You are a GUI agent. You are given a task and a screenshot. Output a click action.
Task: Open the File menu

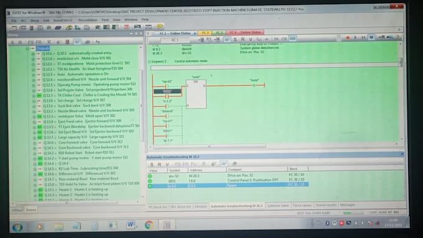click(14, 21)
